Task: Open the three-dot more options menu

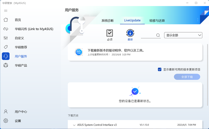Action: (198, 20)
